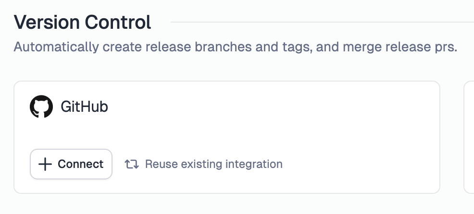
Task: Click the word 'Automatically' in the description
Action: point(57,47)
